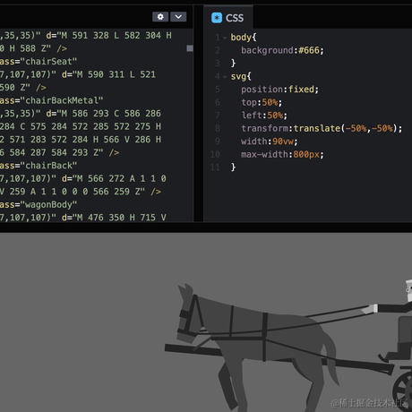Screen dimensions: 412x412
Task: Click the horse's head in preview
Action: [188, 313]
